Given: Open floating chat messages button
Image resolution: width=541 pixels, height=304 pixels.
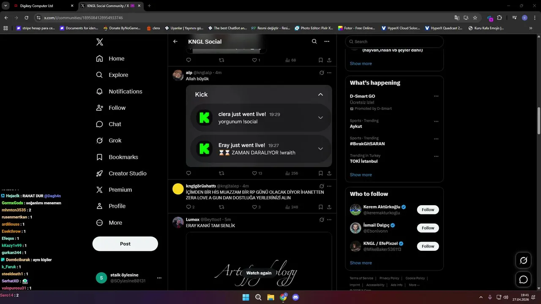Looking at the screenshot, I should coord(523,280).
